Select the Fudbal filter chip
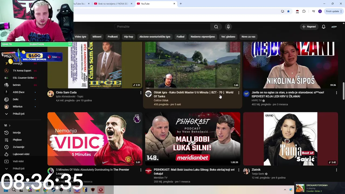This screenshot has height=194, width=345. click(180, 37)
